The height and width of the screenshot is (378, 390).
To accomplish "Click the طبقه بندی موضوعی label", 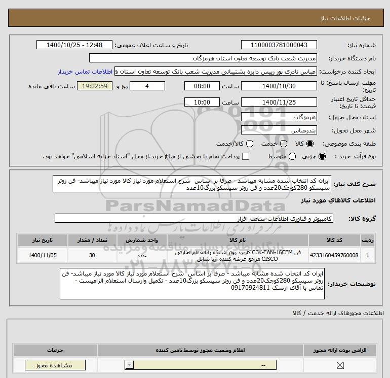I will coord(349,144).
